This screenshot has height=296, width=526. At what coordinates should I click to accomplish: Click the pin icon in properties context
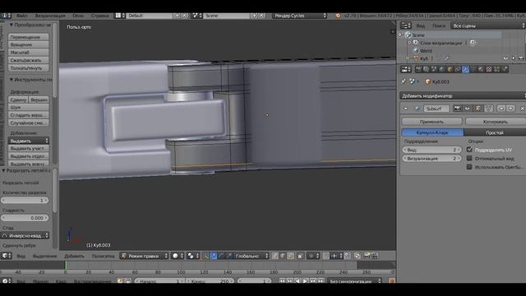404,81
